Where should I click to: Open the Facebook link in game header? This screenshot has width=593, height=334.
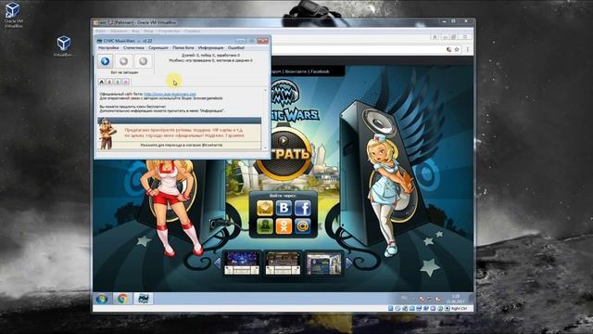pos(320,71)
